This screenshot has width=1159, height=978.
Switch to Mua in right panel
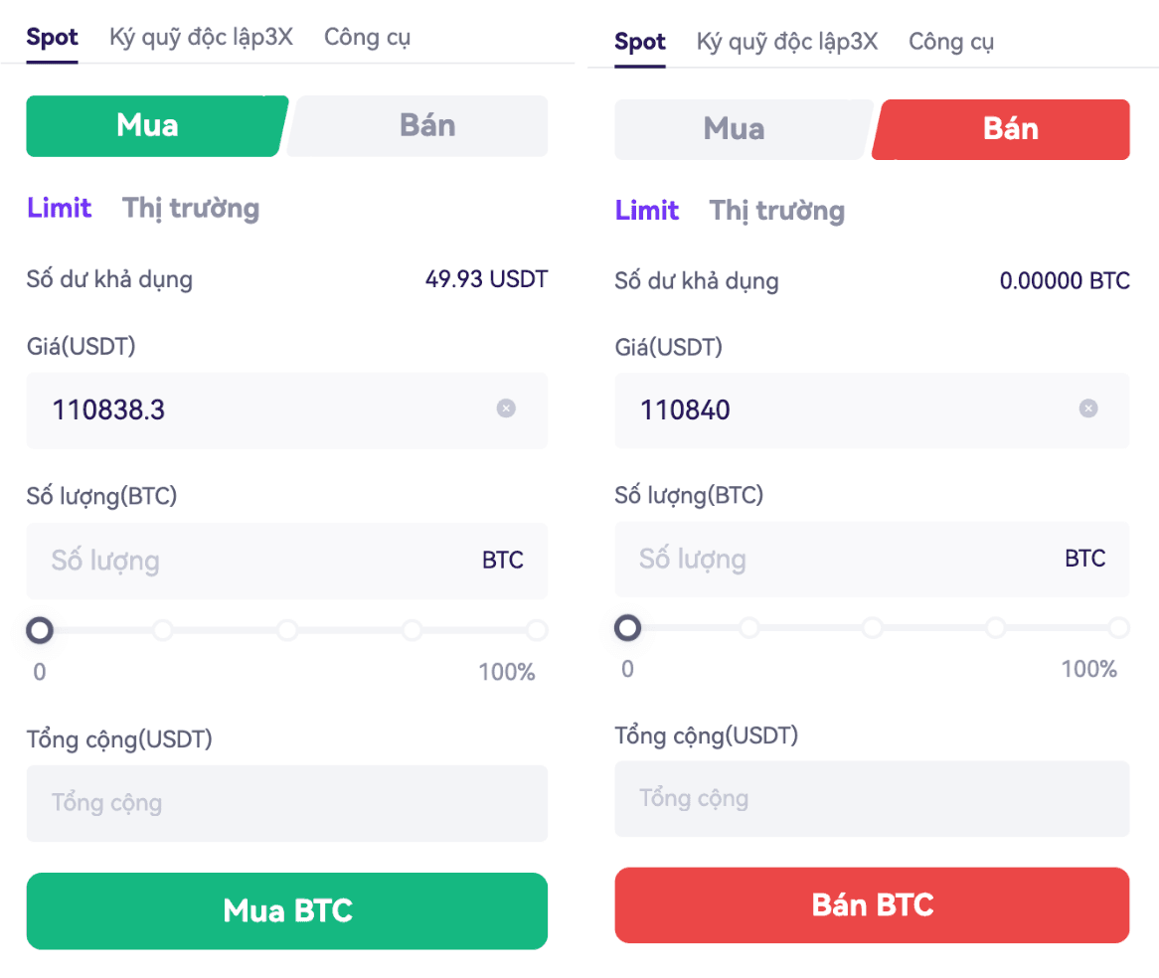coord(743,129)
